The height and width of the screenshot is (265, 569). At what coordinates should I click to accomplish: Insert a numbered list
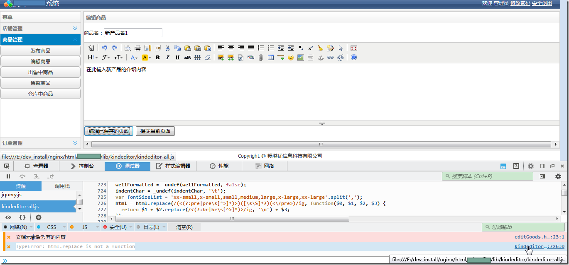point(261,48)
